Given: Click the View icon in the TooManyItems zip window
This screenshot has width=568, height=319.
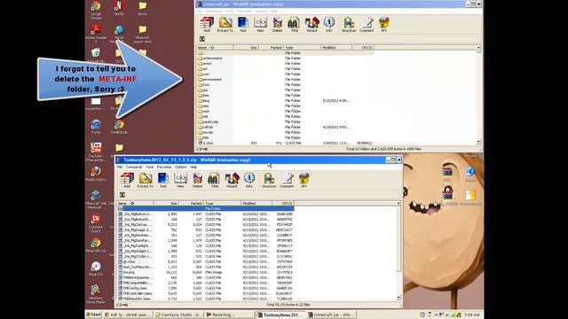Looking at the screenshot, I should point(180,180).
